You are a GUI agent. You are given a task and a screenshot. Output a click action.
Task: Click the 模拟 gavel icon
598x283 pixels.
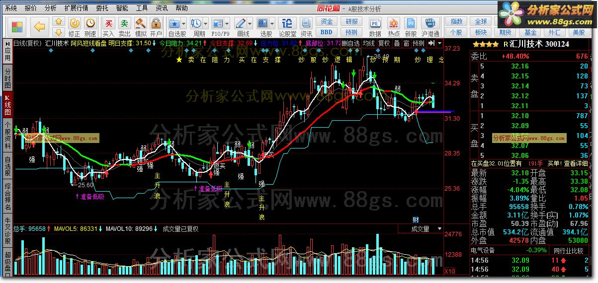141,23
